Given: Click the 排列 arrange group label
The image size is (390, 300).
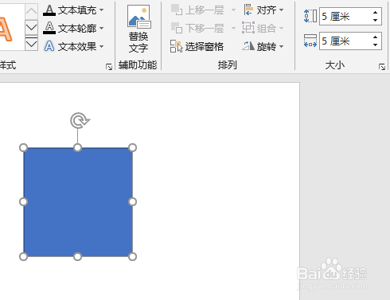Looking at the screenshot, I should [227, 65].
